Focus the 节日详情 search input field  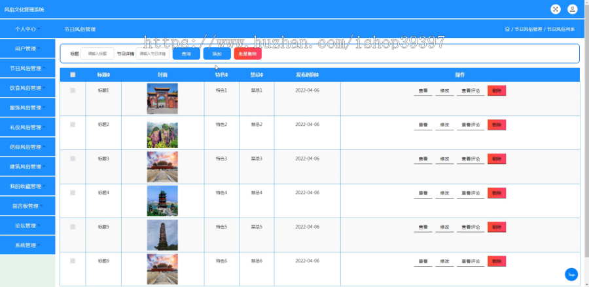click(152, 54)
